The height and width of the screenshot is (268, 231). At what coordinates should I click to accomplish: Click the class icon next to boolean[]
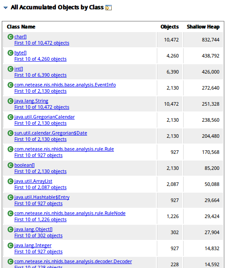click(x=10, y=165)
